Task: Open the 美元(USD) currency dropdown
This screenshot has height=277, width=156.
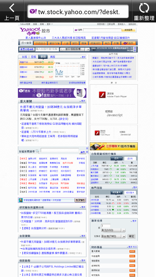Action: pos(113,230)
